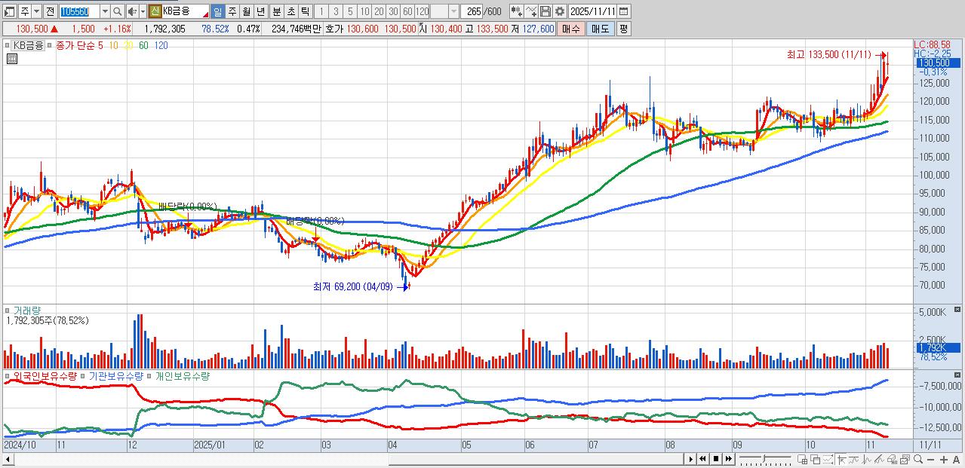
Task: Select the 분 minute chart period
Action: [x=276, y=12]
